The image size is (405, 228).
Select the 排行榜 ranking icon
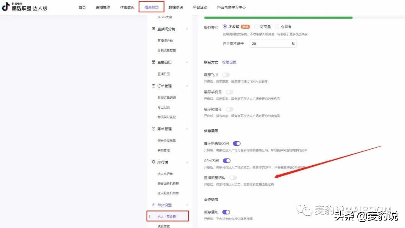tap(153, 161)
